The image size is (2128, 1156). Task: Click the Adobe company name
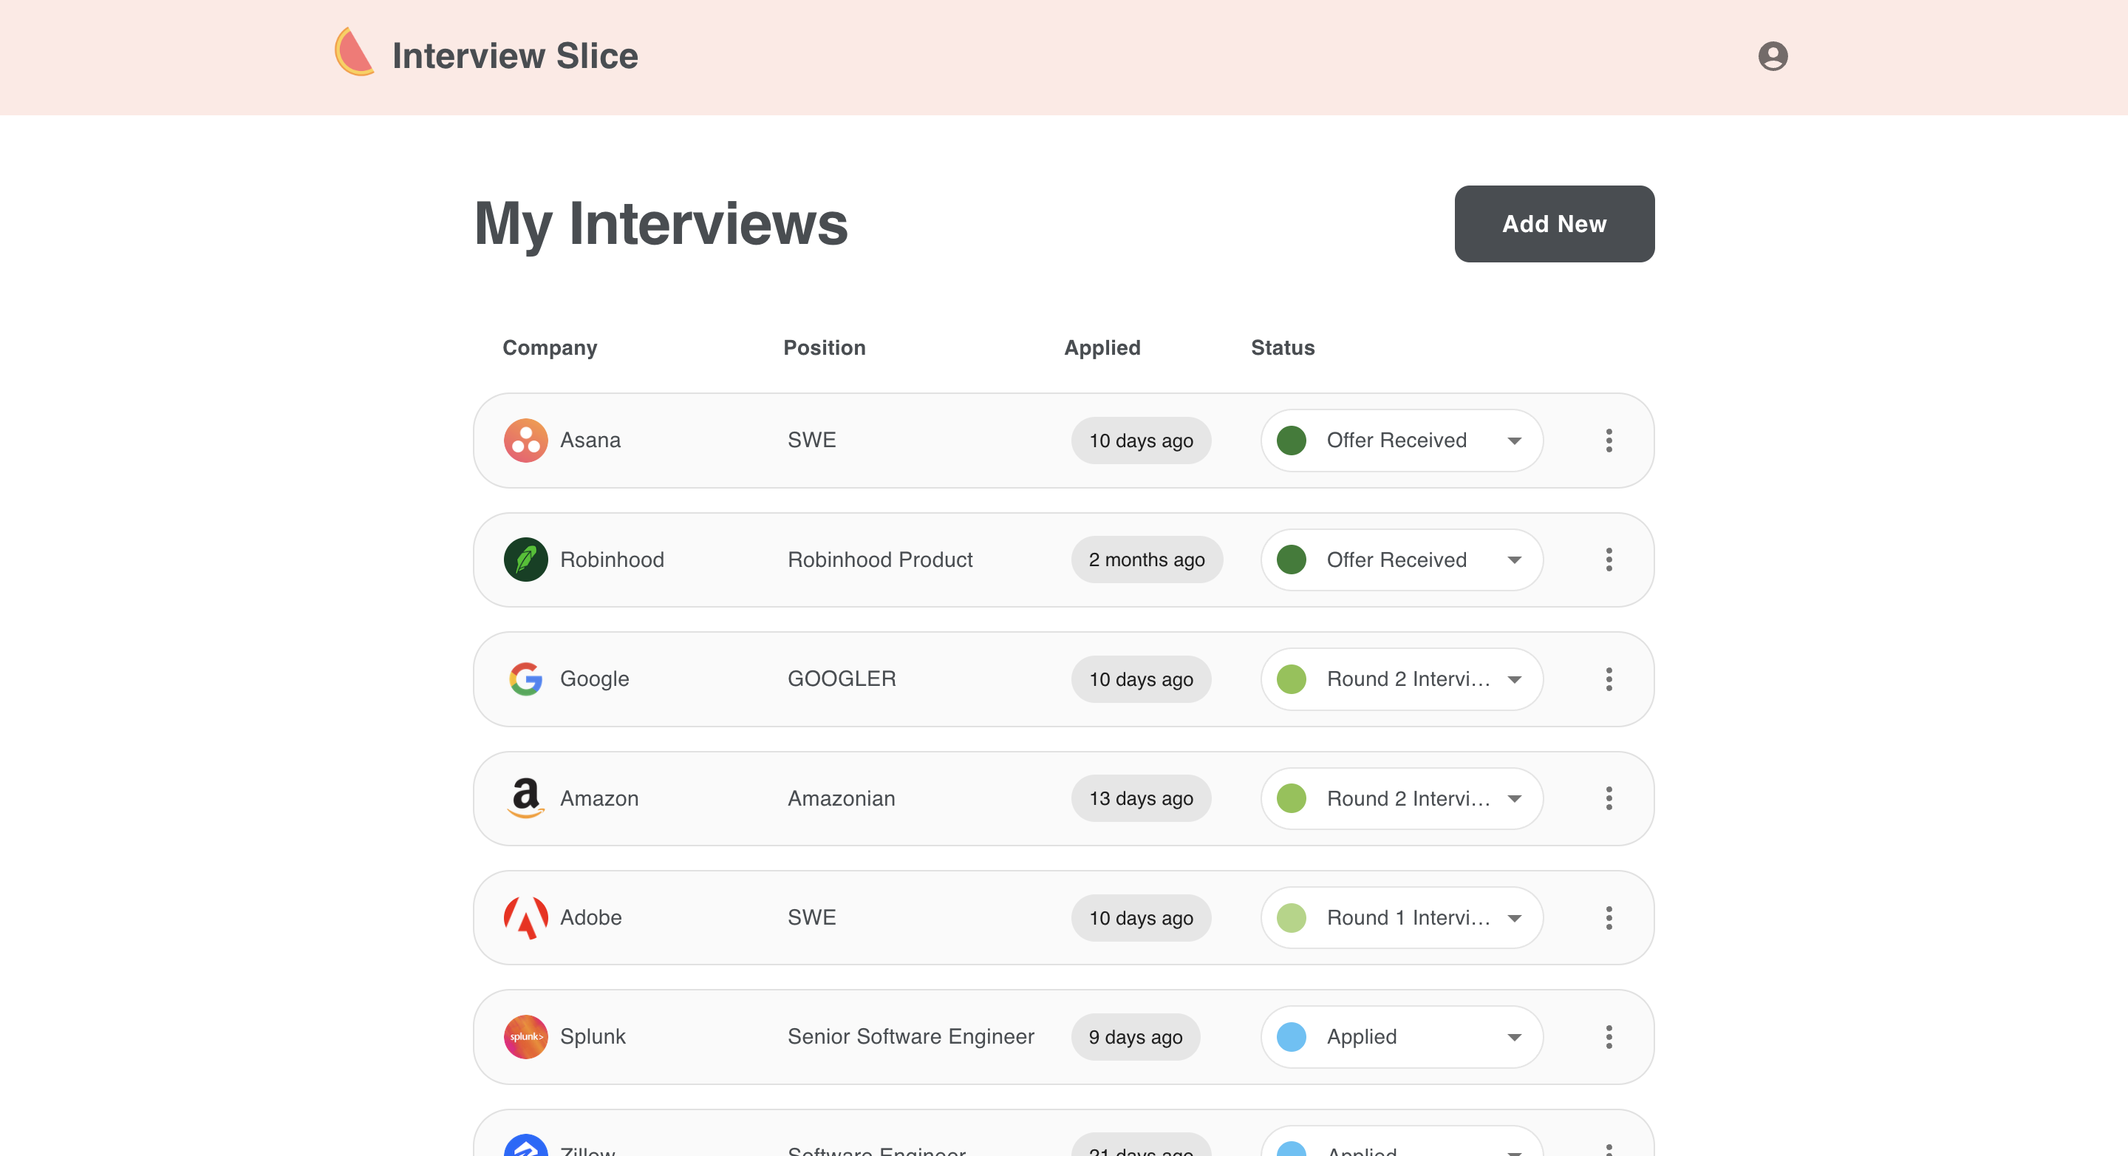[590, 917]
